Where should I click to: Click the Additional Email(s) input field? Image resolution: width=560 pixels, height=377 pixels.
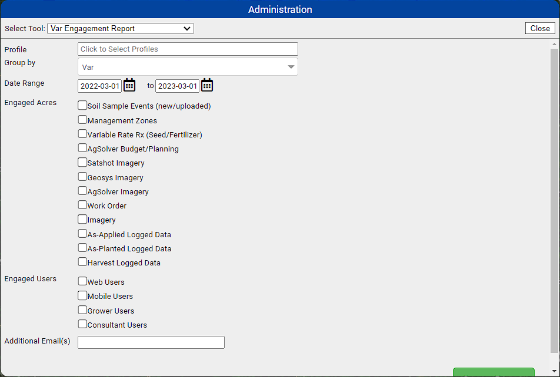pos(151,342)
